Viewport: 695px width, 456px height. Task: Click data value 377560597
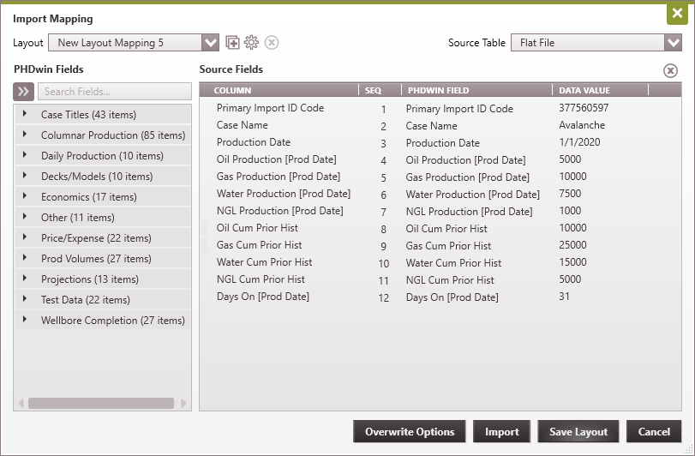tap(584, 108)
